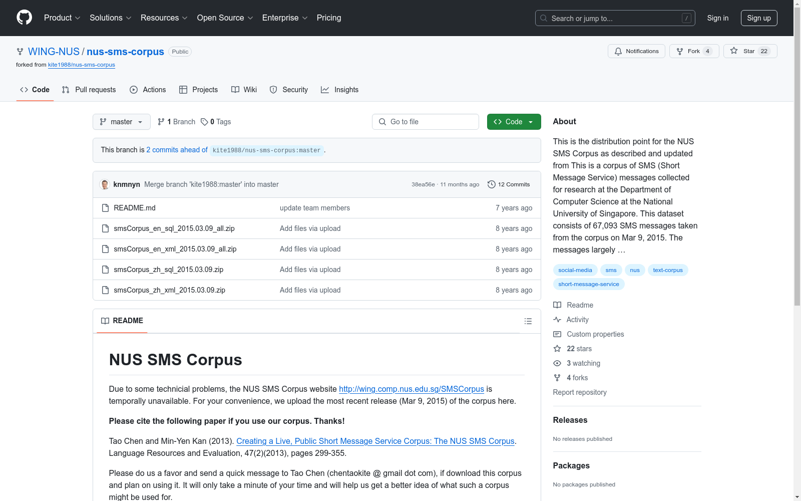Open the Security tab
Viewport: 801px width, 501px height.
289,90
